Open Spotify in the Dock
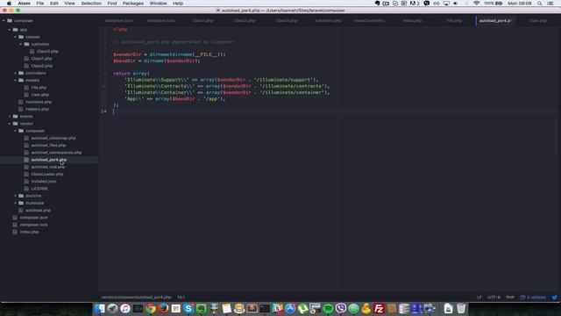The height and width of the screenshot is (316, 561). pos(328,308)
